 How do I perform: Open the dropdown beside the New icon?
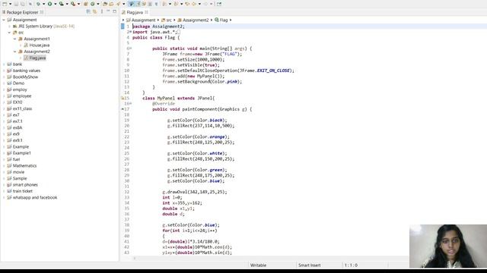[x=10, y=4]
